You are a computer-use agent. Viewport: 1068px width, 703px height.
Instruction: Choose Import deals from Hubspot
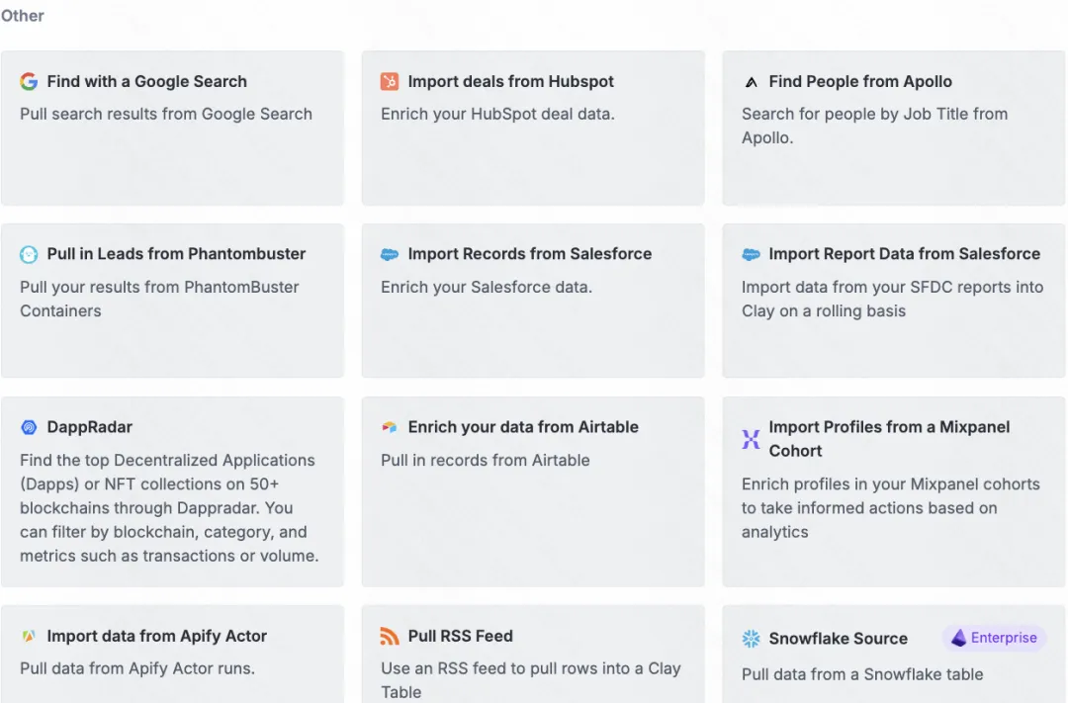pyautogui.click(x=533, y=129)
